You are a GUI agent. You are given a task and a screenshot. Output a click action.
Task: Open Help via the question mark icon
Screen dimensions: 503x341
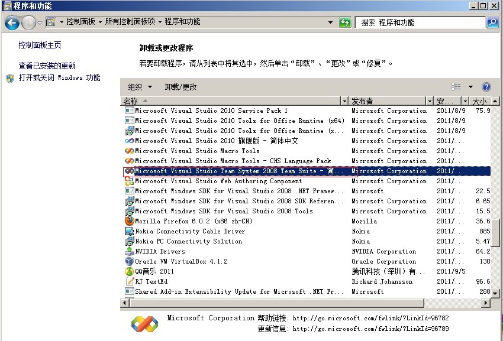click(486, 86)
